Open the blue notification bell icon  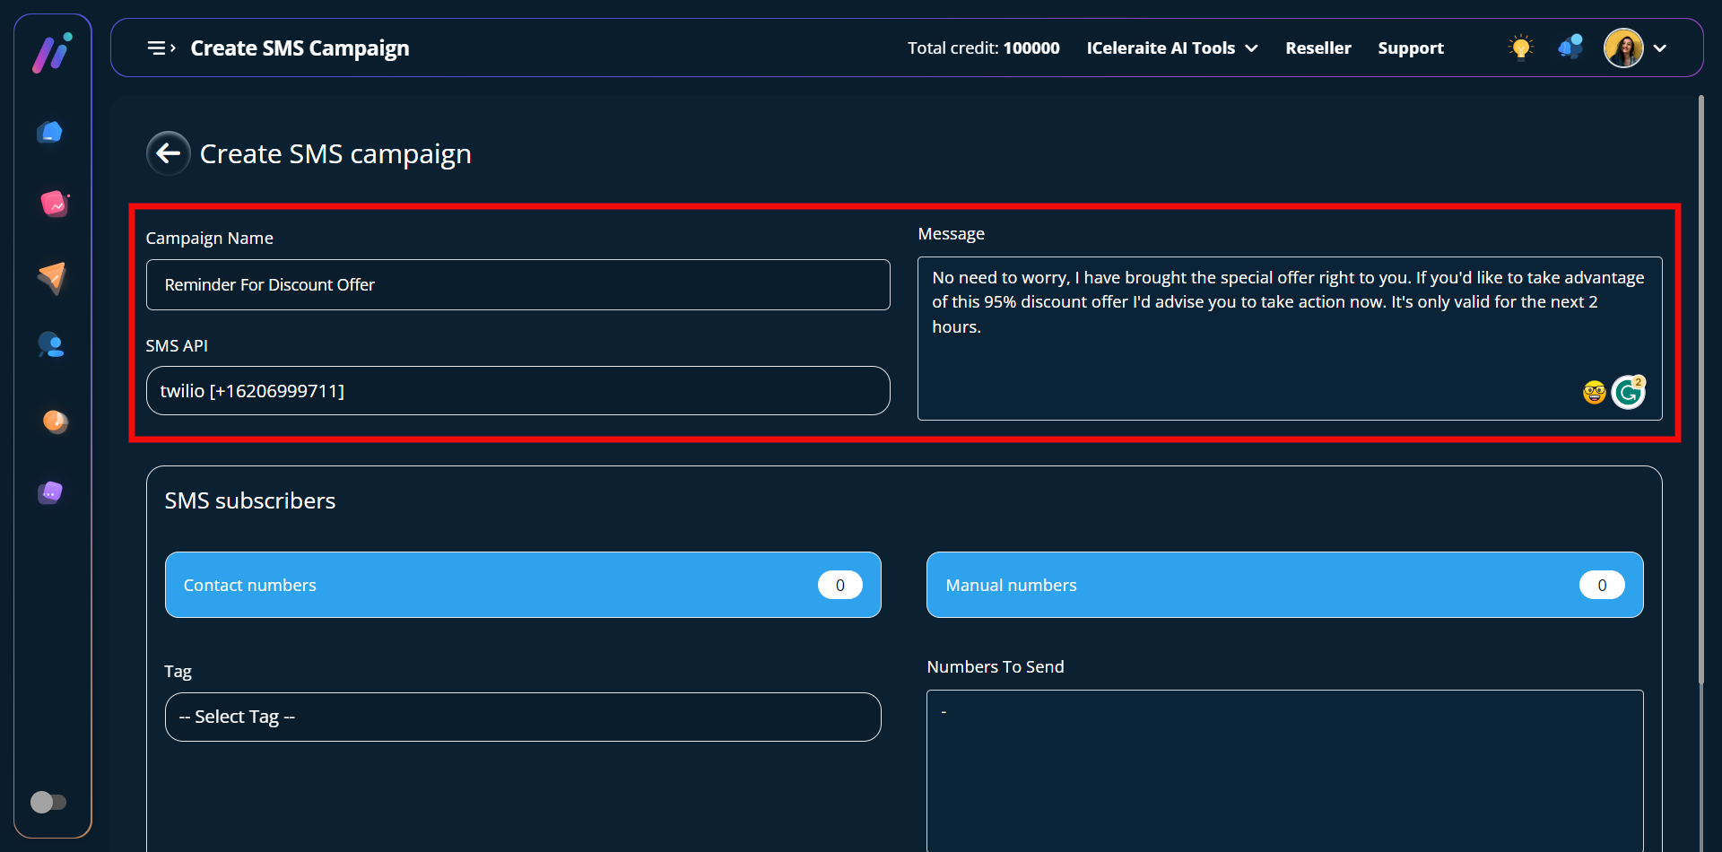click(x=1570, y=48)
